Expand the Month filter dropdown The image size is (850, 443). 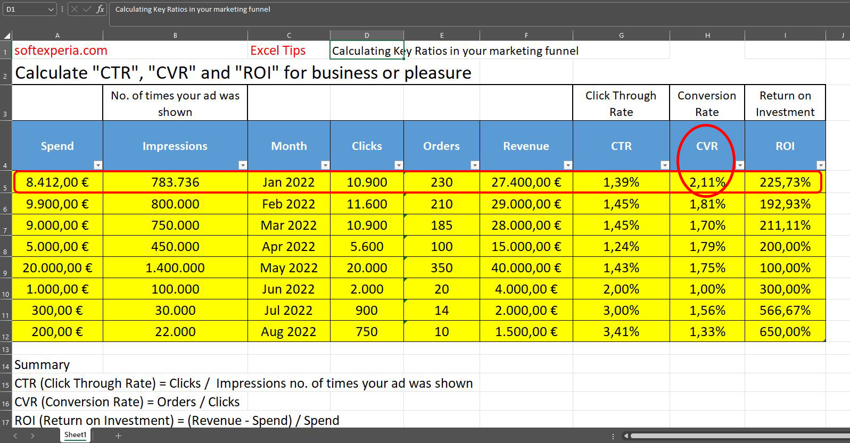pos(325,165)
